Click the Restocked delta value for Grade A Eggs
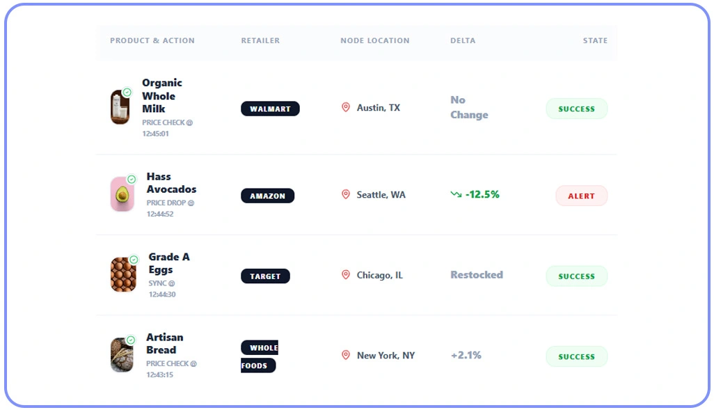This screenshot has width=714, height=410. coord(477,275)
